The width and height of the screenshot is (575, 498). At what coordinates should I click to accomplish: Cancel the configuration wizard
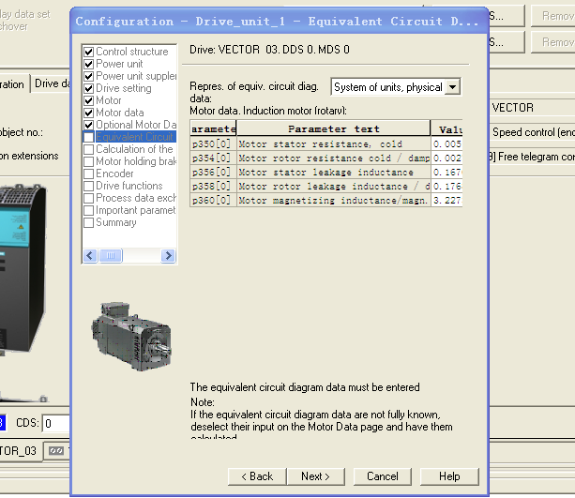click(x=383, y=476)
